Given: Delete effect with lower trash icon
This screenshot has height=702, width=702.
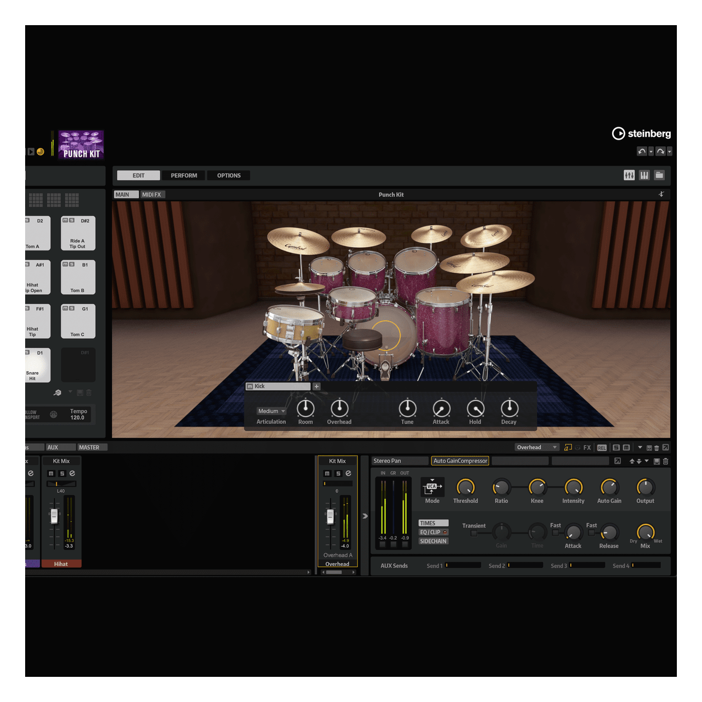Looking at the screenshot, I should point(665,461).
